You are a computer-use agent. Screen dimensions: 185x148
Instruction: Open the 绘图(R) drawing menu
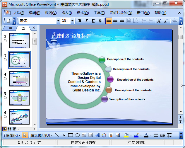click(x=13, y=135)
